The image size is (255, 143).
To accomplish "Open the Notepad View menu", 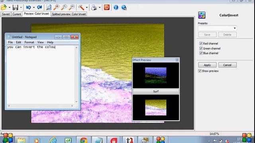I will (41, 43).
